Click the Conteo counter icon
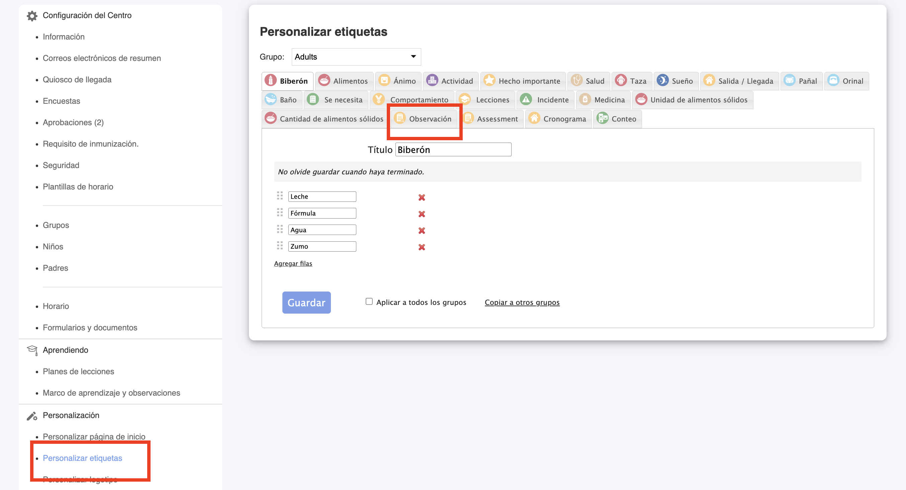This screenshot has width=906, height=490. (x=602, y=118)
